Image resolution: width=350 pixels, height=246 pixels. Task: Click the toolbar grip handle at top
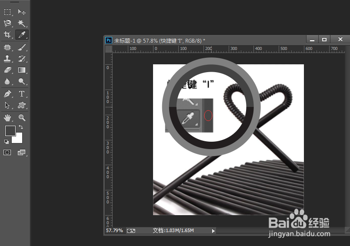(14, 2)
